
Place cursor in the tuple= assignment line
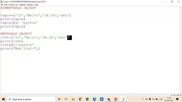(x=36, y=15)
